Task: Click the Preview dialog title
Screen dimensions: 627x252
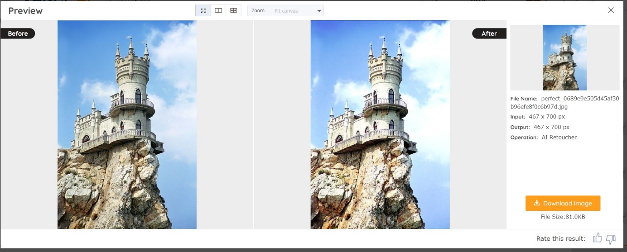Action: click(x=25, y=11)
